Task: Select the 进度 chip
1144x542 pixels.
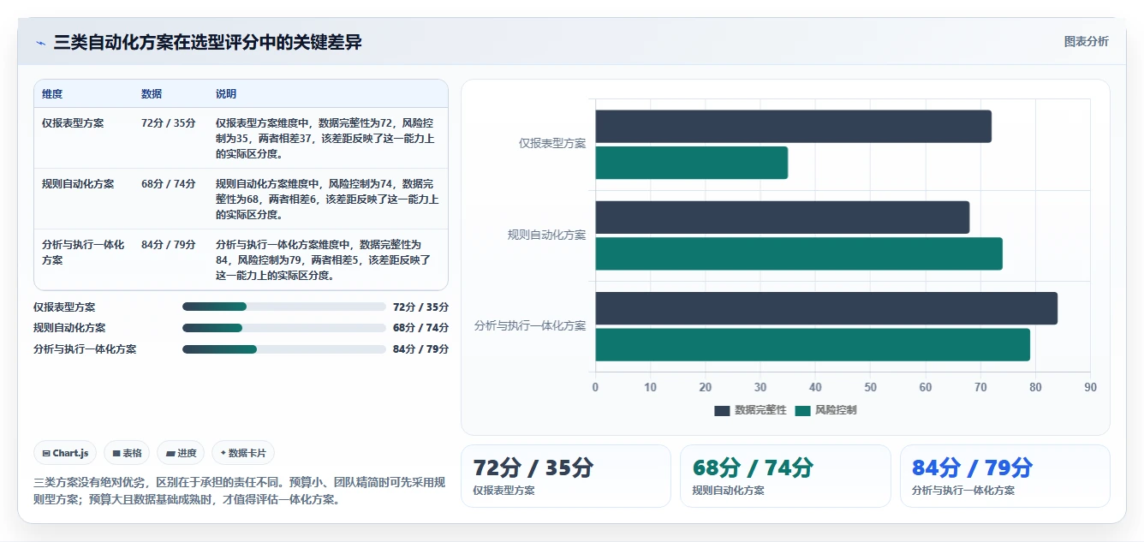Action: point(181,453)
